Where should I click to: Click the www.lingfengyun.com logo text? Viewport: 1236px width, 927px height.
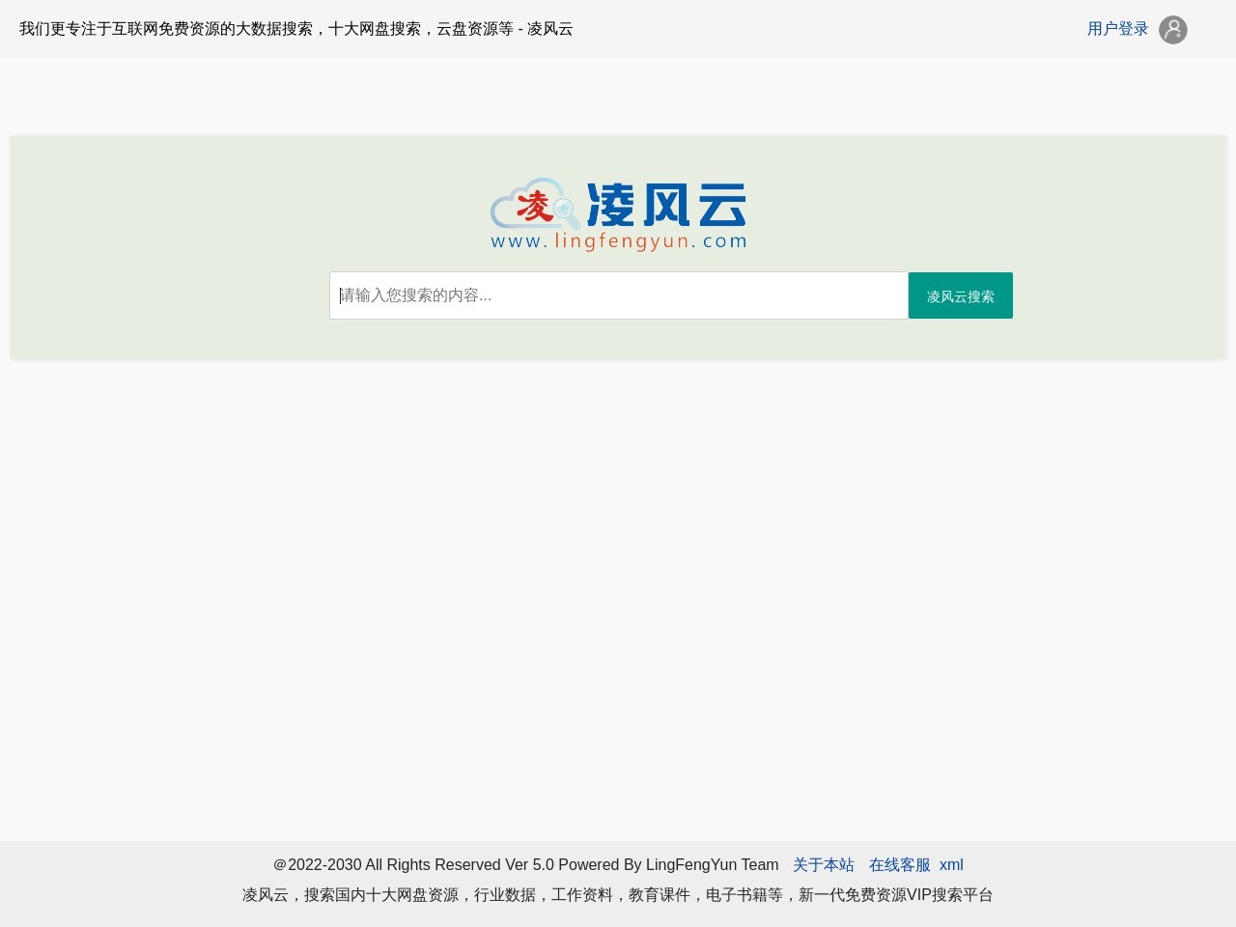[618, 241]
